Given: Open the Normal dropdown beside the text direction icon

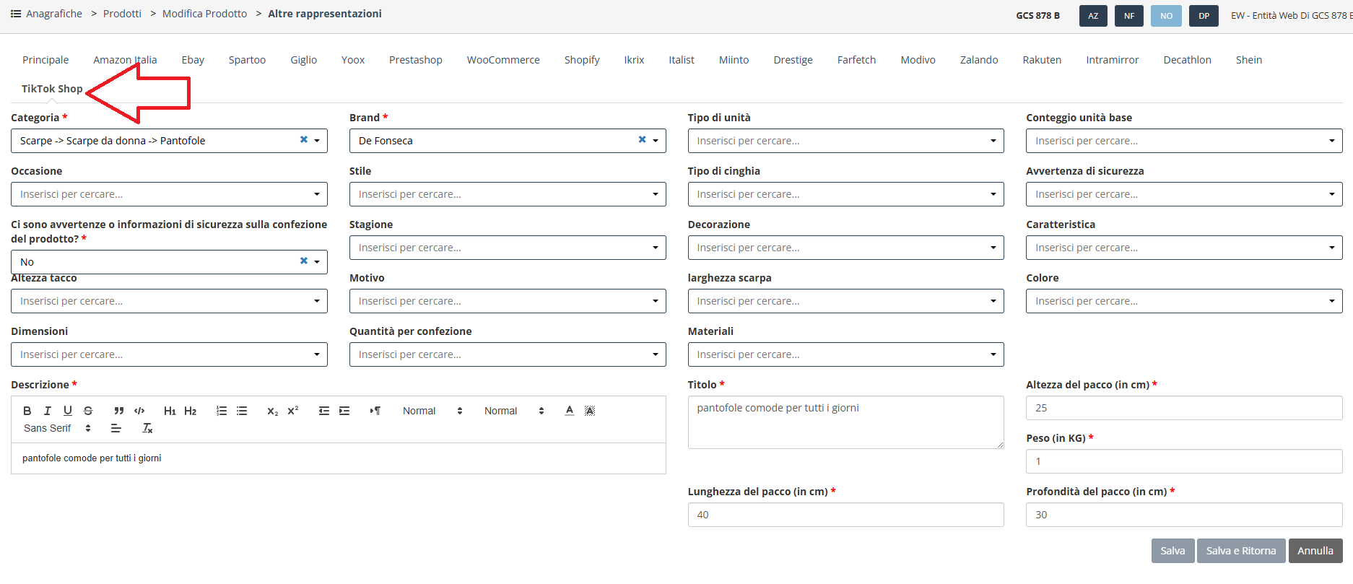Looking at the screenshot, I should [x=432, y=411].
